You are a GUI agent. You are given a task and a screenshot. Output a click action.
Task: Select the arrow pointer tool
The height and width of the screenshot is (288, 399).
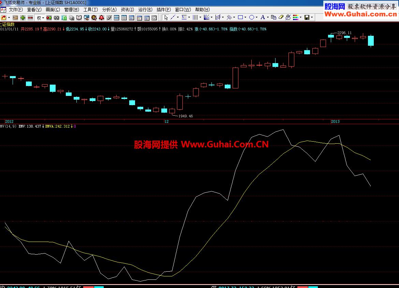click(166, 17)
